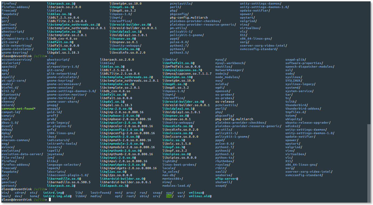Select the gnome-screensaver/ entry
The height and width of the screenshot is (205, 373).
[x=64, y=84]
